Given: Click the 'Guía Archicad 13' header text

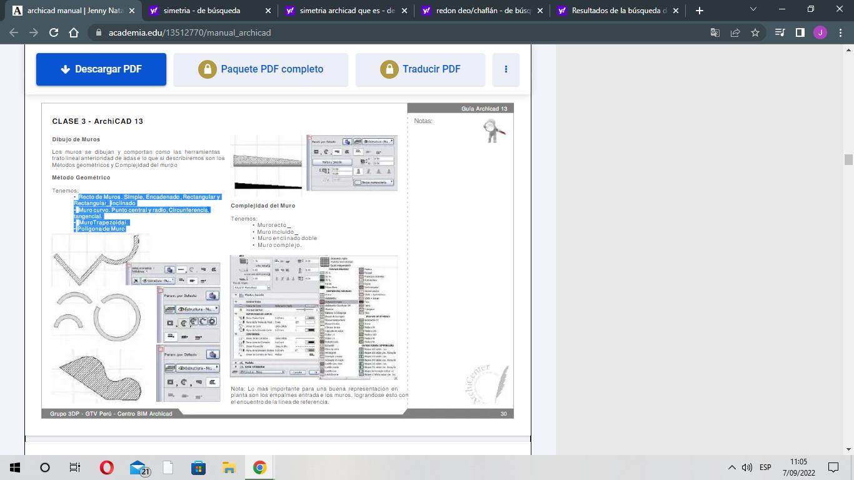Looking at the screenshot, I should click(x=485, y=109).
